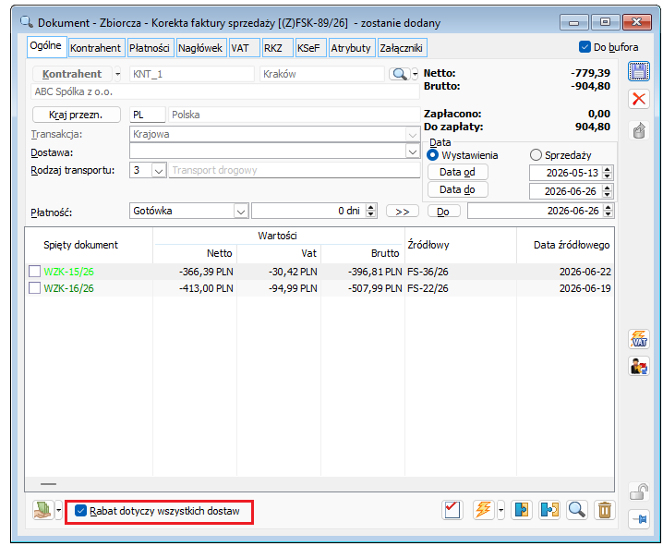Screen dimensions: 663x546
Task: Uncheck Rabat dotyczy wszystkich dostaw checkbox
Action: pos(80,511)
